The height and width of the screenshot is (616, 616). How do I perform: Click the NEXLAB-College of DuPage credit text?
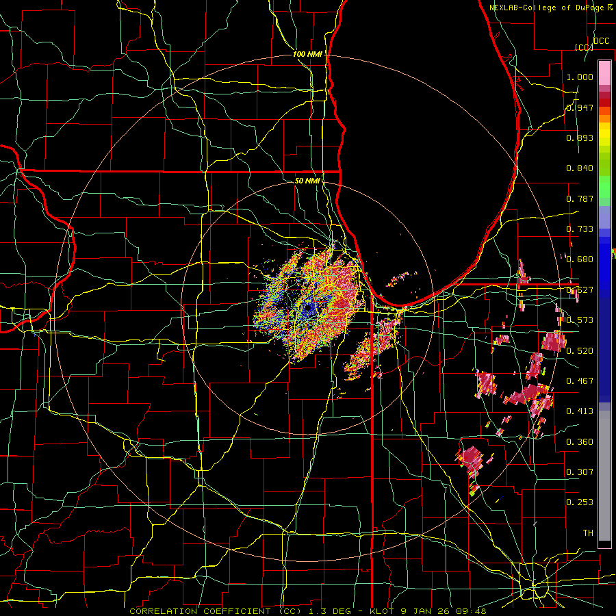546,8
